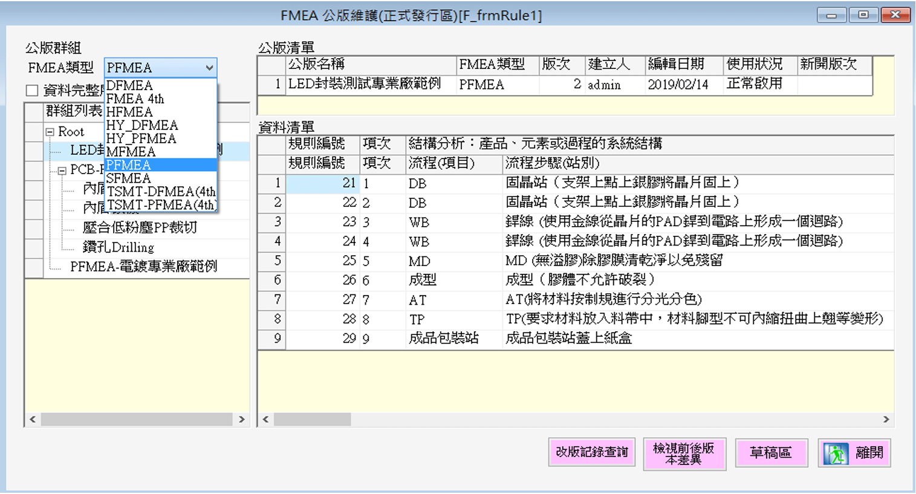Open the 草稿區 draft area button
This screenshot has width=916, height=494.
pyautogui.click(x=770, y=453)
